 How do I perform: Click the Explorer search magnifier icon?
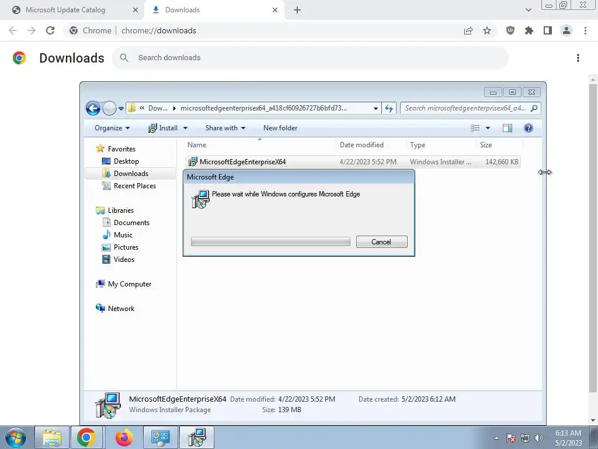tap(534, 108)
